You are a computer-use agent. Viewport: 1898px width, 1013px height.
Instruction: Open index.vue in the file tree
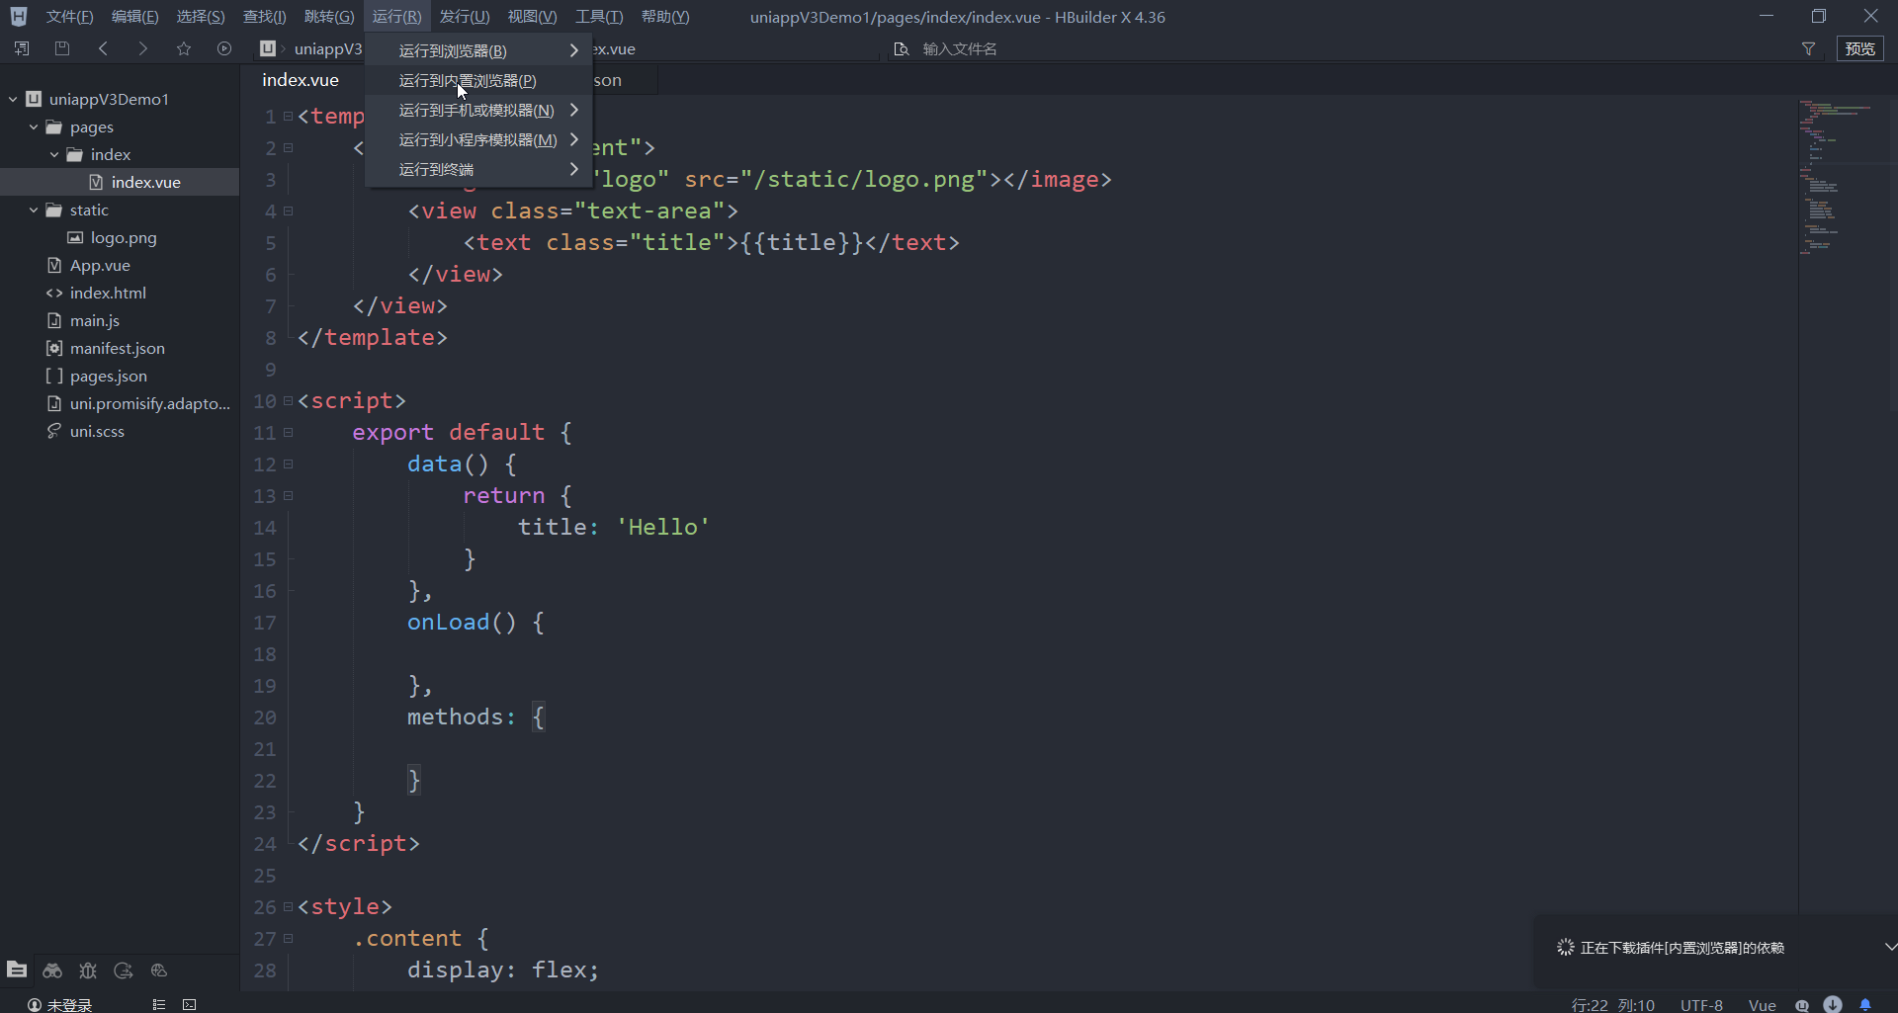[x=145, y=182]
